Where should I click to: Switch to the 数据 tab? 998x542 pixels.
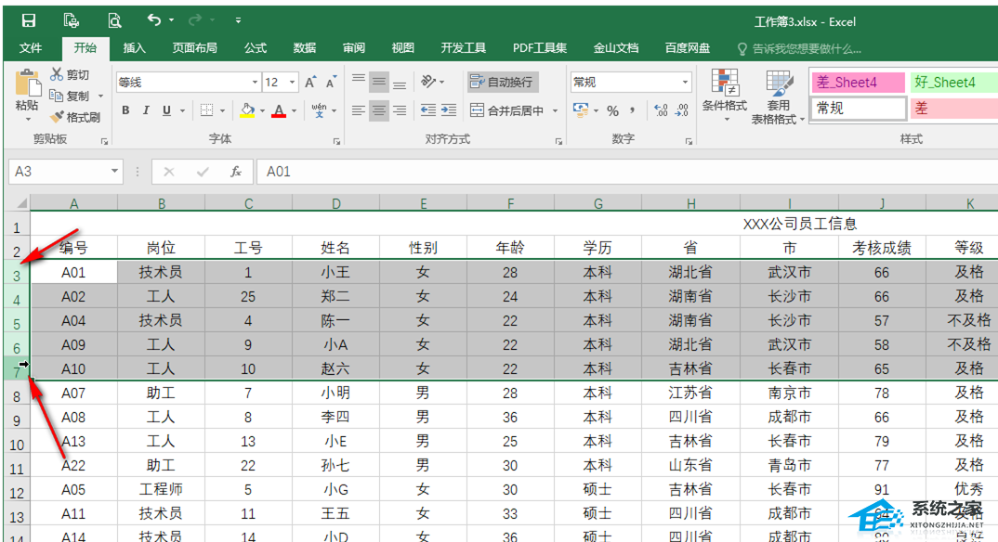coord(305,48)
